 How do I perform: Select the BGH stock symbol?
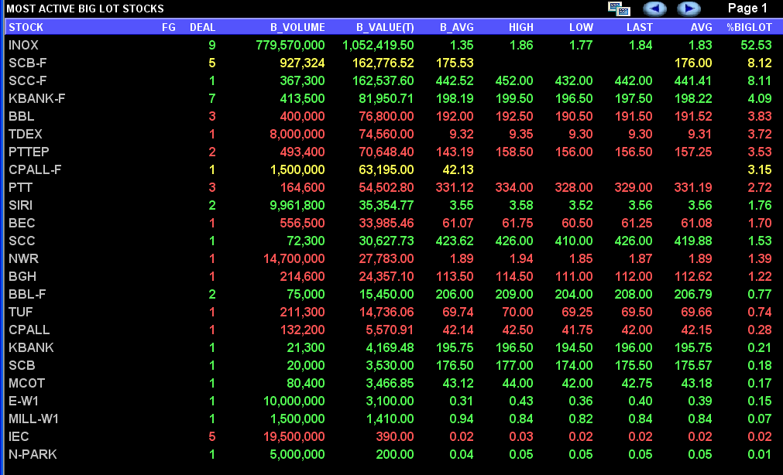[x=22, y=276]
